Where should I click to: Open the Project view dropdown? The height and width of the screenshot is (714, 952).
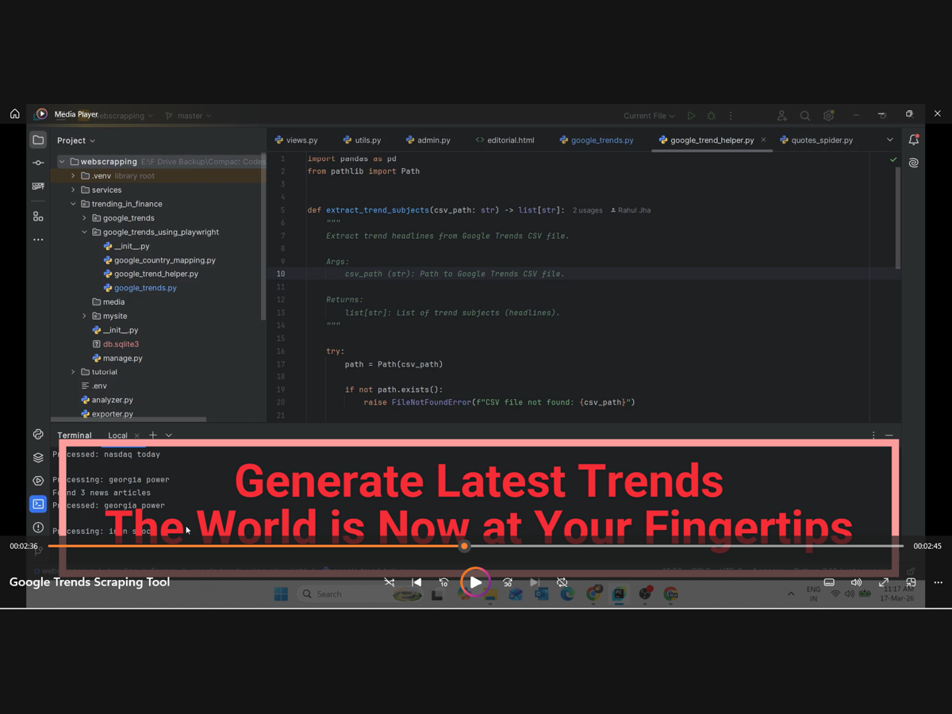[x=76, y=140]
